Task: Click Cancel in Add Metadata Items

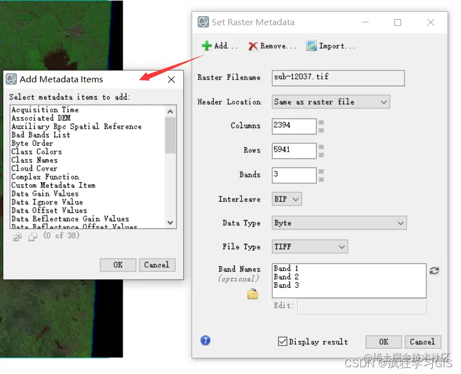Action: coord(157,265)
